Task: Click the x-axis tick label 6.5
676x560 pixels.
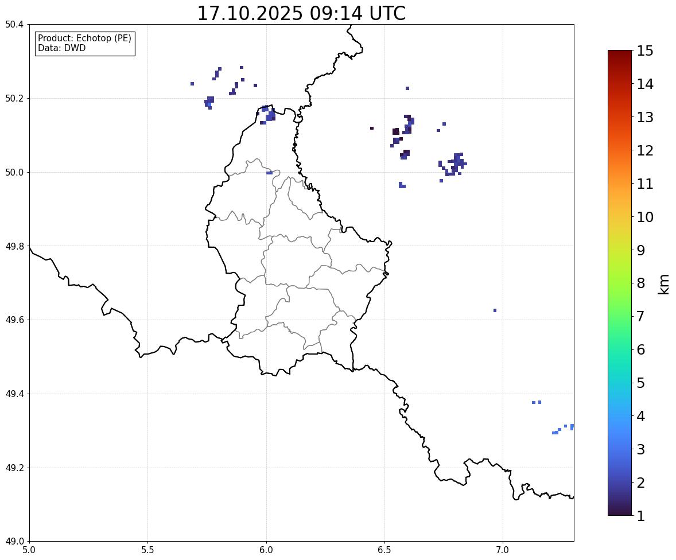Action: point(384,550)
